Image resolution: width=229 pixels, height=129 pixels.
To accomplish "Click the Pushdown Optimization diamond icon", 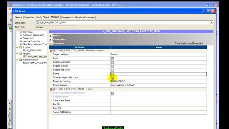I will (21, 35).
